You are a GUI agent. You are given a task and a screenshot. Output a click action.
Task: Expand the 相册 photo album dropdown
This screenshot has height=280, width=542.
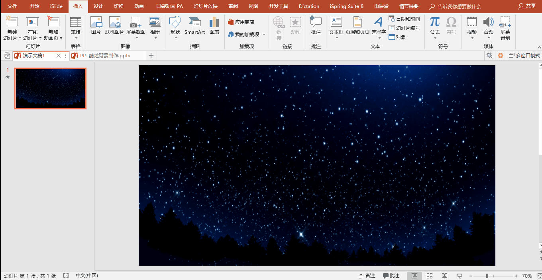pos(155,38)
